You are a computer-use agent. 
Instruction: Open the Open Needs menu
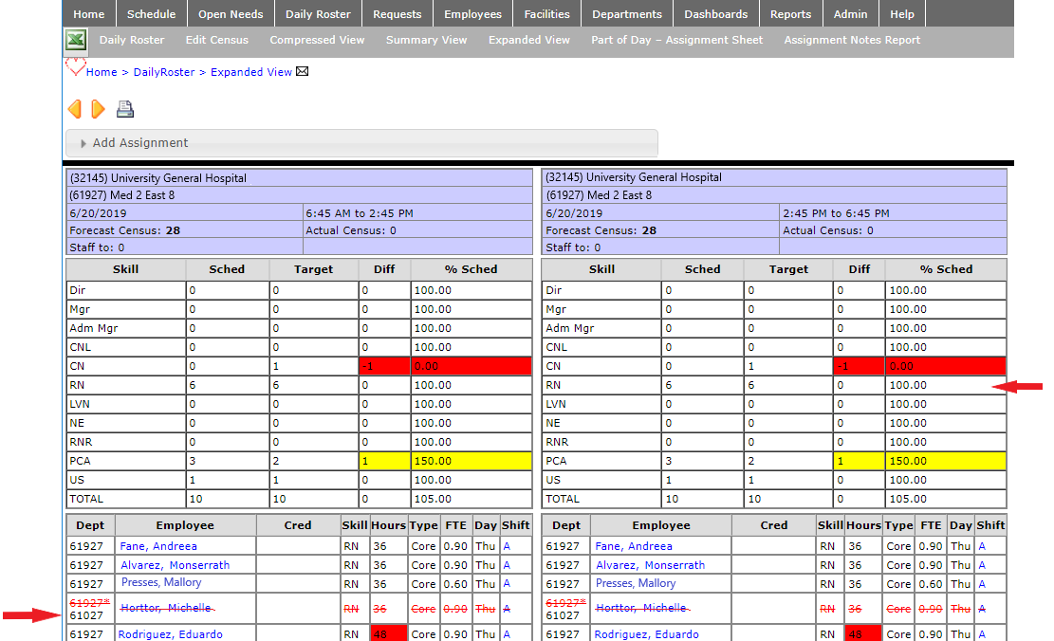(231, 14)
